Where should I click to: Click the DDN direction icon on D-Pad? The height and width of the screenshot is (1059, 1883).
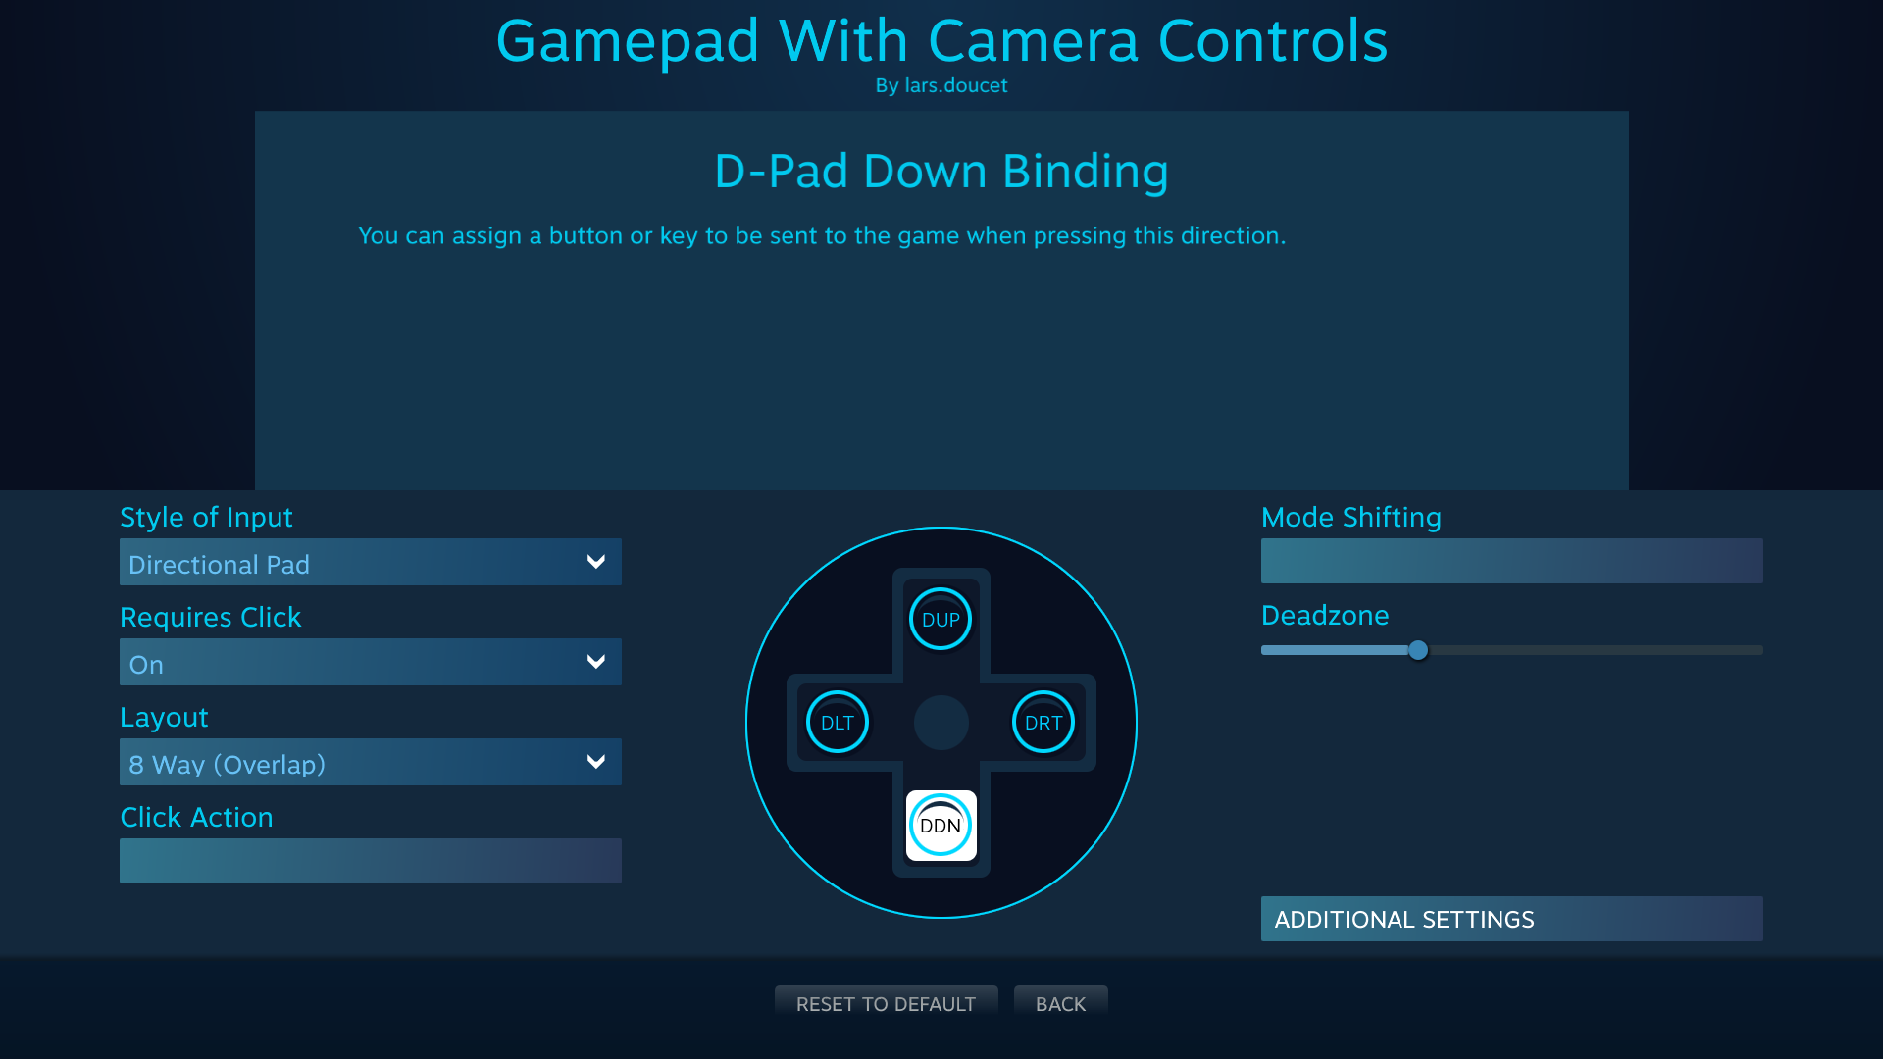pyautogui.click(x=941, y=825)
